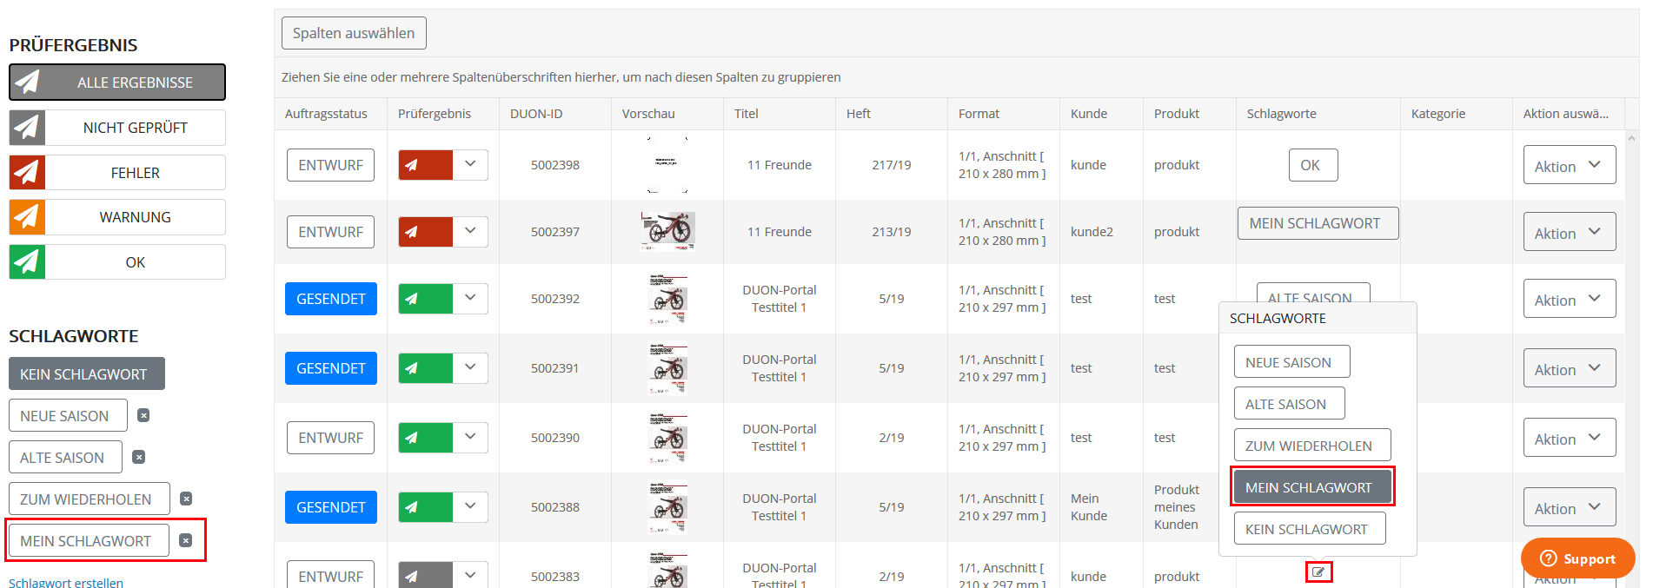This screenshot has width=1653, height=588.
Task: Choose MEIN SCHLAGWORT in Schlagworte popup
Action: point(1312,486)
